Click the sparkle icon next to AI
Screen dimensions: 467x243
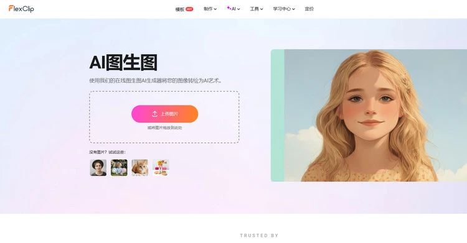click(x=229, y=8)
